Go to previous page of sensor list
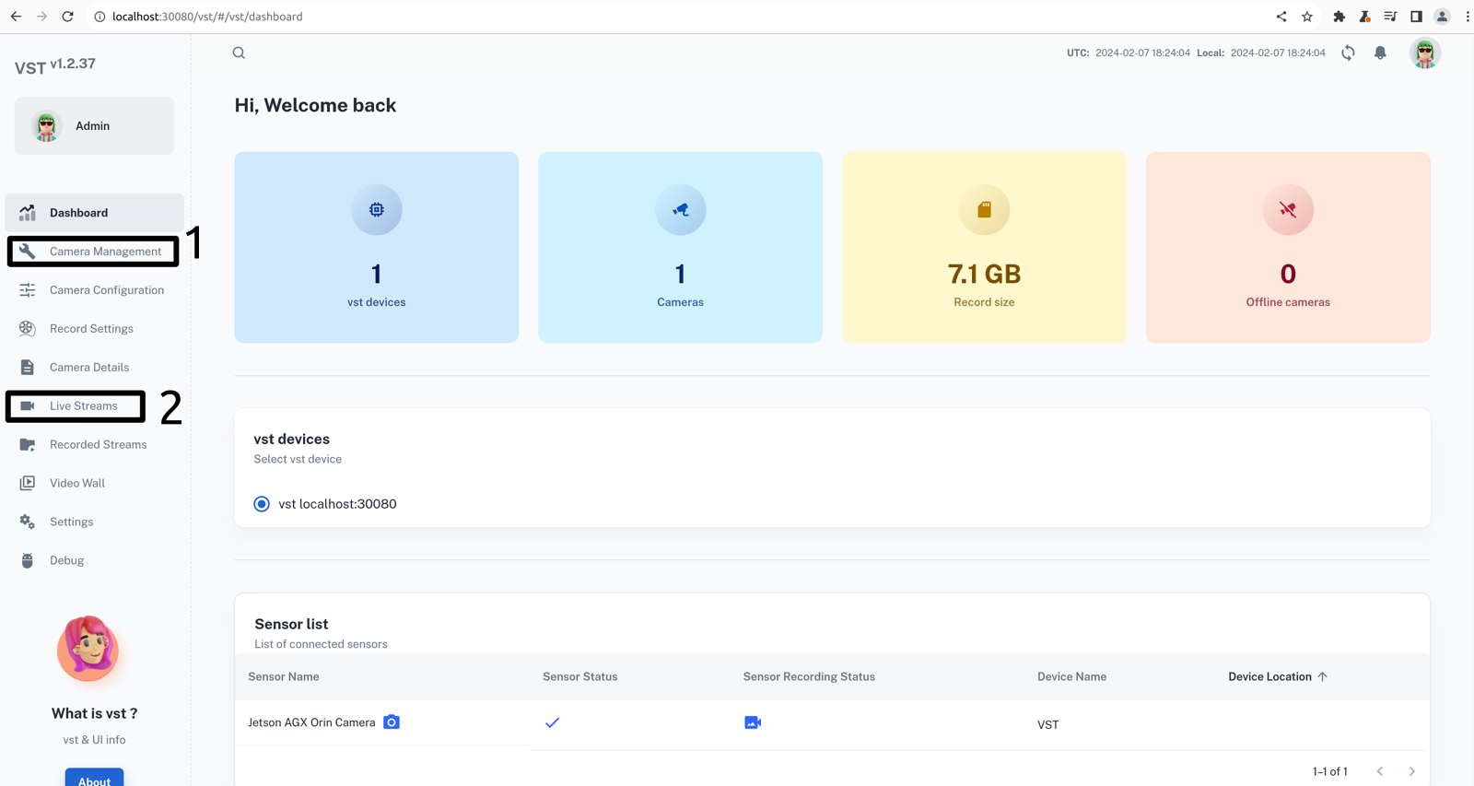The width and height of the screenshot is (1474, 786). 1380,771
